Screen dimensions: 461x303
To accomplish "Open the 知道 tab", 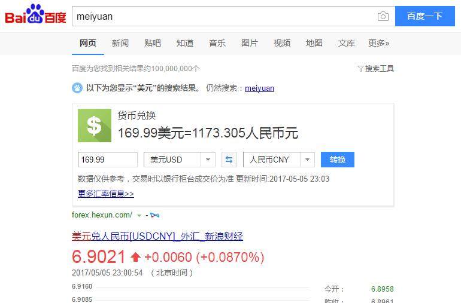I will pyautogui.click(x=185, y=43).
